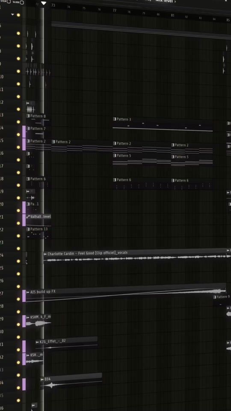Viewport: 231px width, 411px height.
Task: Toggle the STEP editing mode
Action: click(x=9, y=2)
